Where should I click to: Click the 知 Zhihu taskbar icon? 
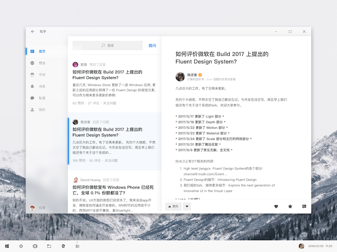point(77,246)
